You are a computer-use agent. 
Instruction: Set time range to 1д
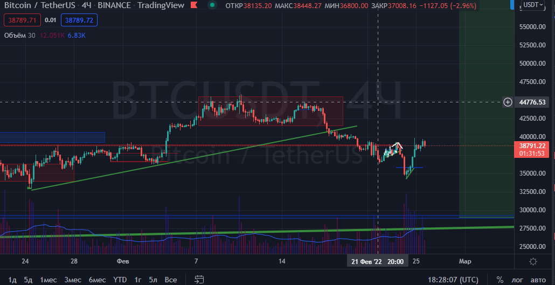(x=12, y=280)
